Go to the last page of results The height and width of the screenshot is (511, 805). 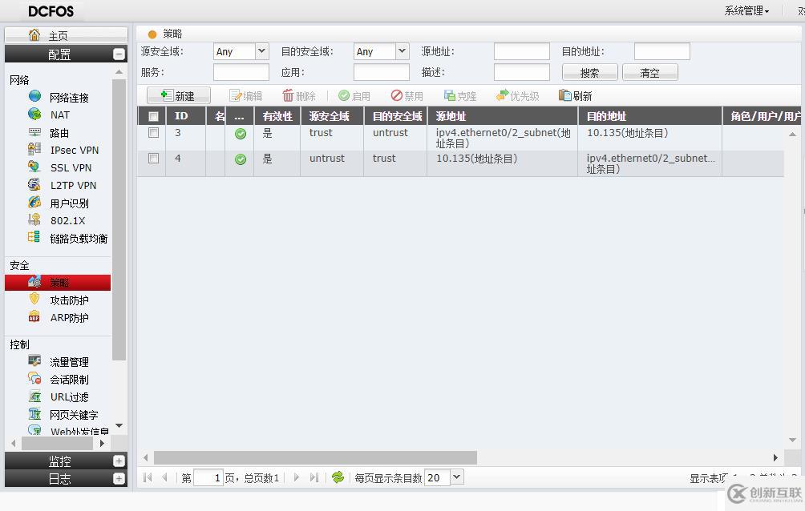[314, 477]
